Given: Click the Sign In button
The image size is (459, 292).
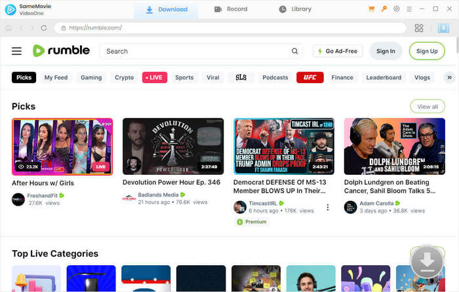Looking at the screenshot, I should coord(386,51).
